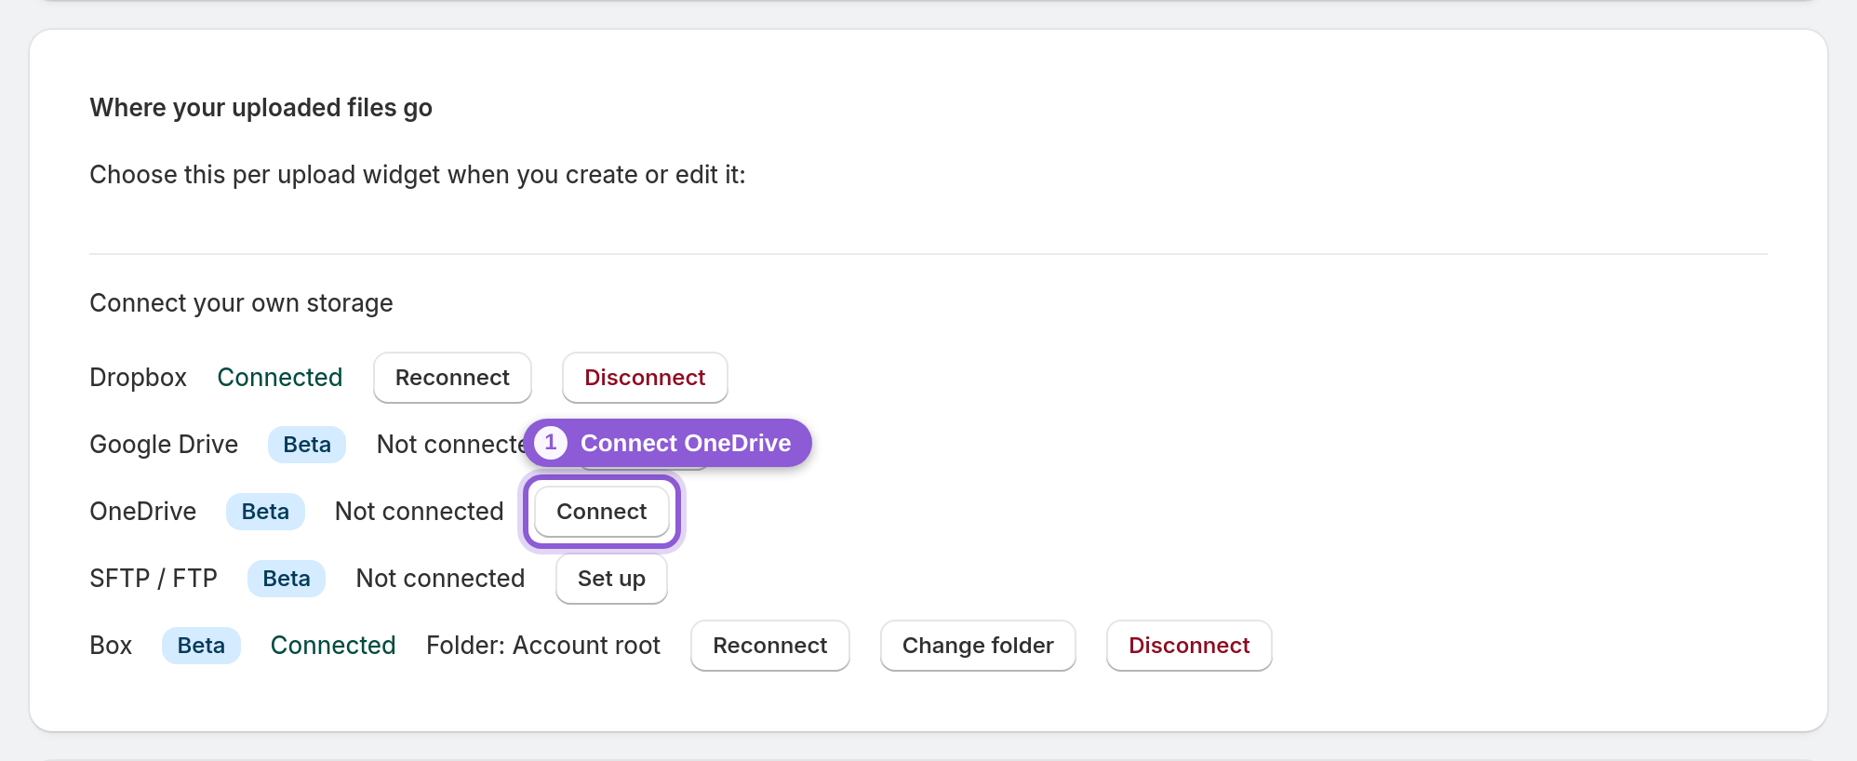This screenshot has width=1857, height=761.
Task: Reconnect the Box storage
Action: point(770,646)
